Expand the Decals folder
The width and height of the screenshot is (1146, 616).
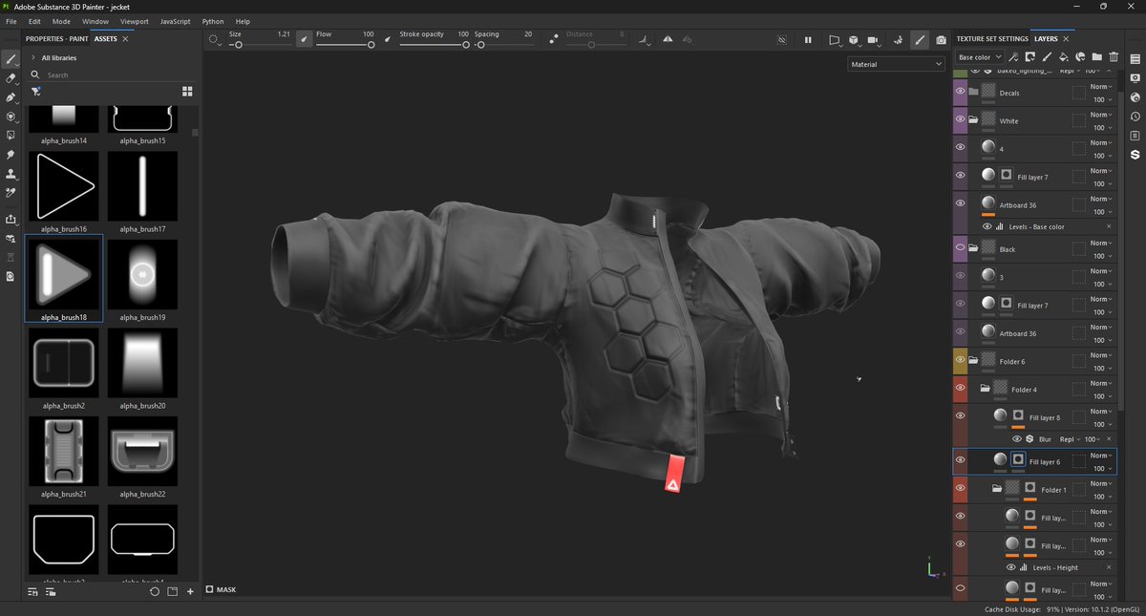pos(972,93)
